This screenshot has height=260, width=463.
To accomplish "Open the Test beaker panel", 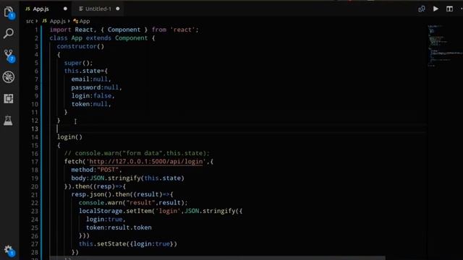I will click(8, 121).
